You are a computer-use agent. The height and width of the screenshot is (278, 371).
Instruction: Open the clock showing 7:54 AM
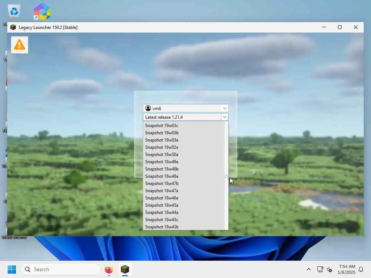[x=346, y=269]
